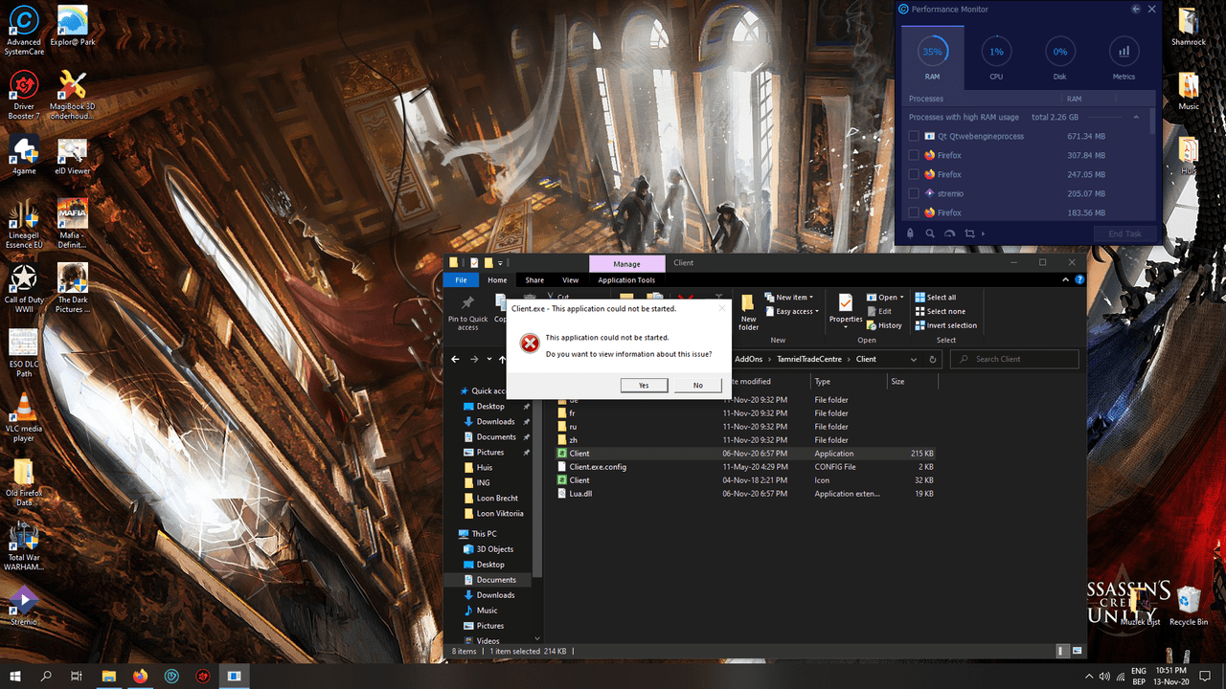The width and height of the screenshot is (1226, 689).
Task: Click the Search Client input field
Action: point(1014,360)
